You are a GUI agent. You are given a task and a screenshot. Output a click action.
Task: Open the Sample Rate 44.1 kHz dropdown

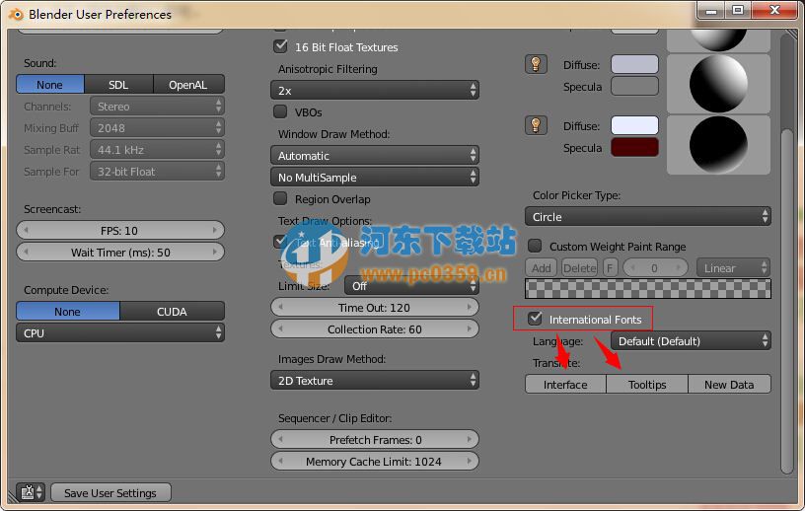tap(157, 149)
